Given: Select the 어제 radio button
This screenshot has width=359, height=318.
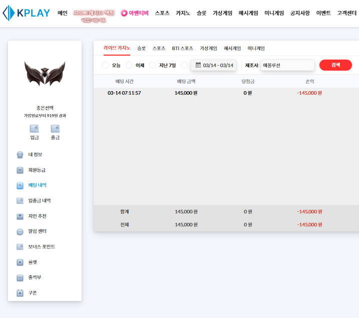Looking at the screenshot, I should pos(129,65).
